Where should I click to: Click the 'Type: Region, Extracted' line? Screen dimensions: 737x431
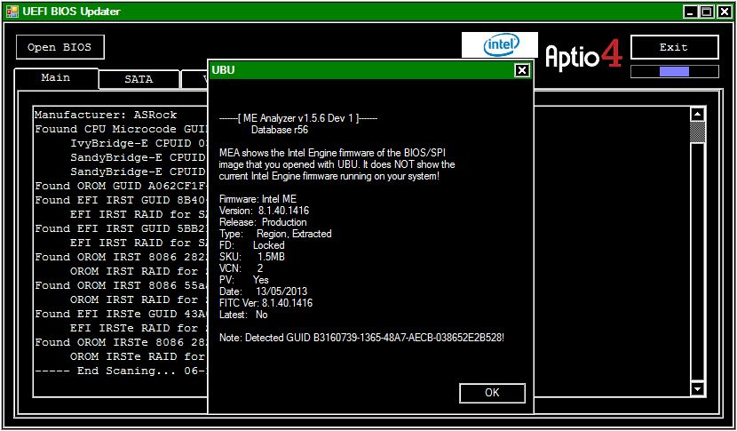[275, 234]
